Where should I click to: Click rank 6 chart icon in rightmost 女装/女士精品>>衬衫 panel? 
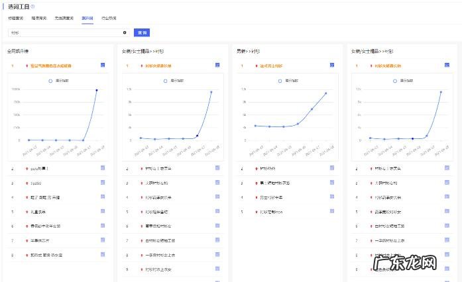coord(447,226)
